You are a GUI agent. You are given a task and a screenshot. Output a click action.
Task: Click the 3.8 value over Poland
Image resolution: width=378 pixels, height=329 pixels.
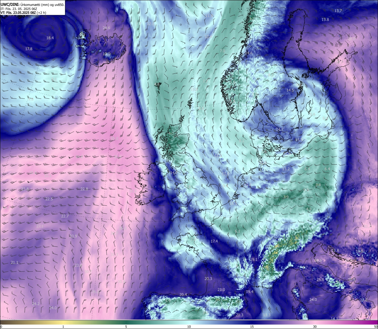(318, 185)
